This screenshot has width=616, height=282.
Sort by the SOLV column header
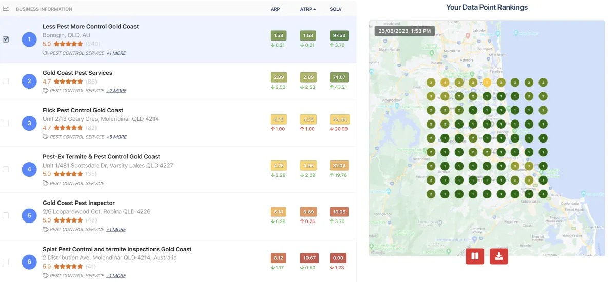pos(336,9)
